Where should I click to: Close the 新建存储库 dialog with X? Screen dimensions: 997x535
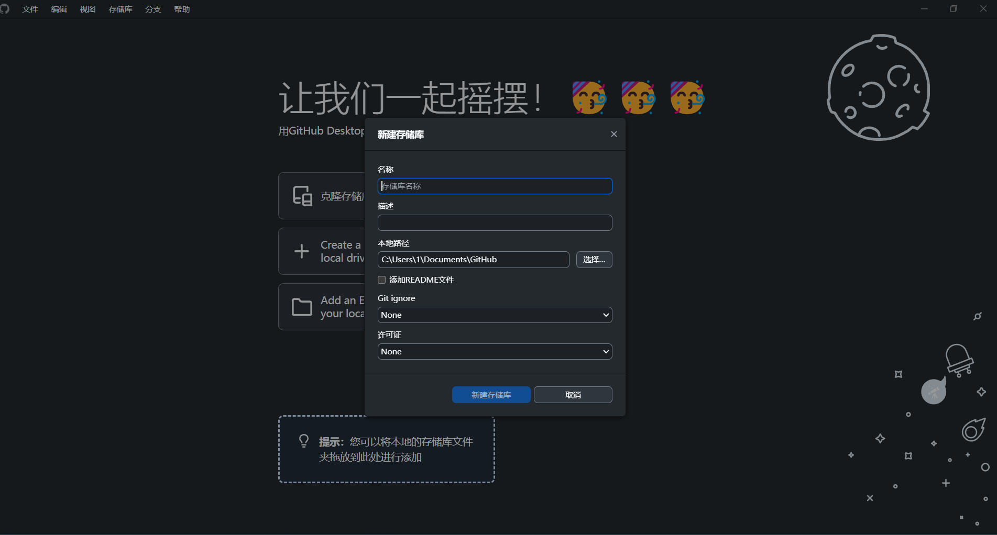tap(613, 134)
